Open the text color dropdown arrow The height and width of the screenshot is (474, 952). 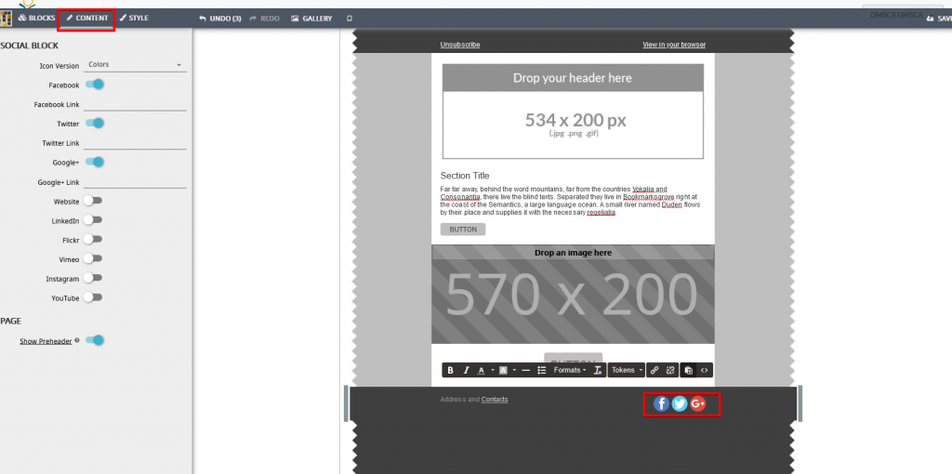point(493,370)
